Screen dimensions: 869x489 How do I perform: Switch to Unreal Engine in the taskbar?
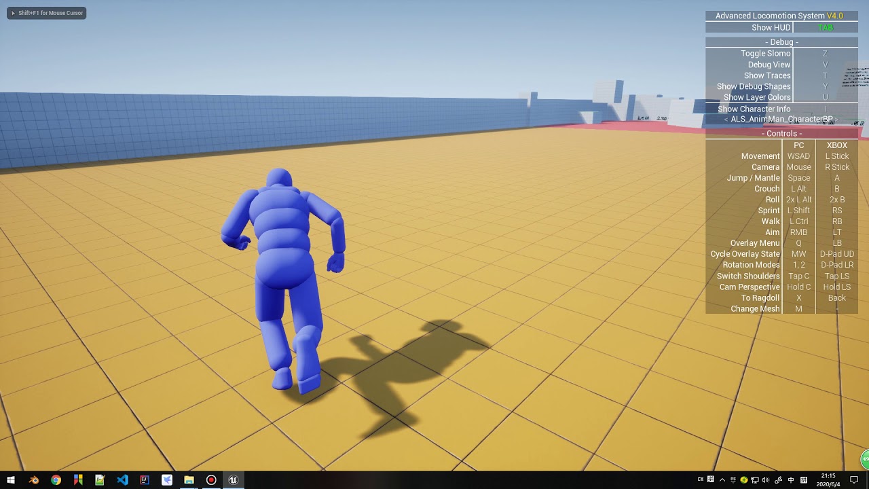coord(234,480)
